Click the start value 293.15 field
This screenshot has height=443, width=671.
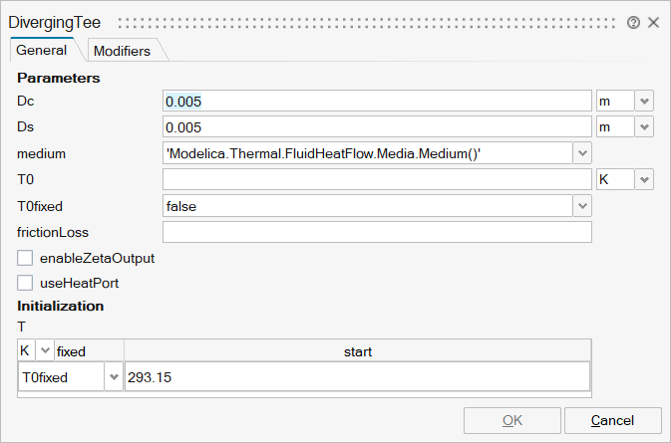[x=356, y=377]
